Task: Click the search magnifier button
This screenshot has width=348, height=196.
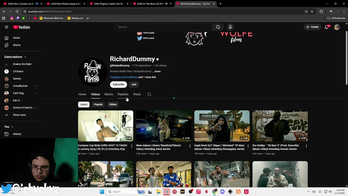Action: 218,27
